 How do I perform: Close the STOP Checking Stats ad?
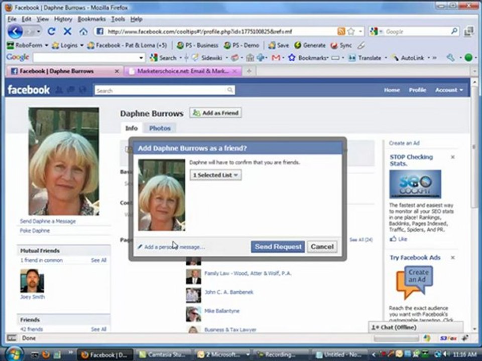point(453,157)
